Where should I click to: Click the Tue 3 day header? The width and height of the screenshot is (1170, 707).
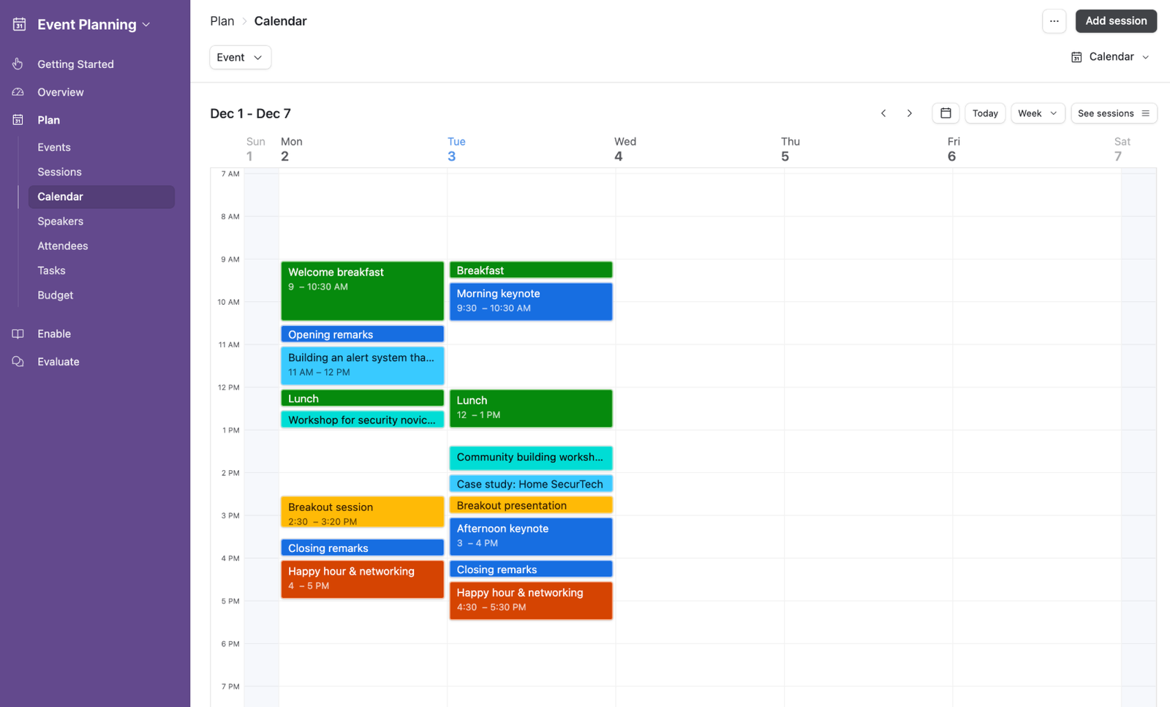click(456, 149)
